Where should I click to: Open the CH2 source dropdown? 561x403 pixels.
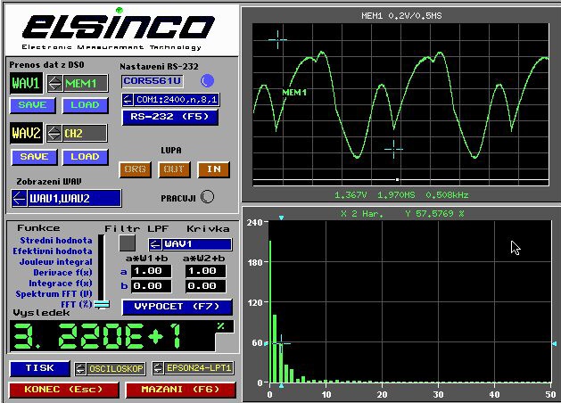85,133
